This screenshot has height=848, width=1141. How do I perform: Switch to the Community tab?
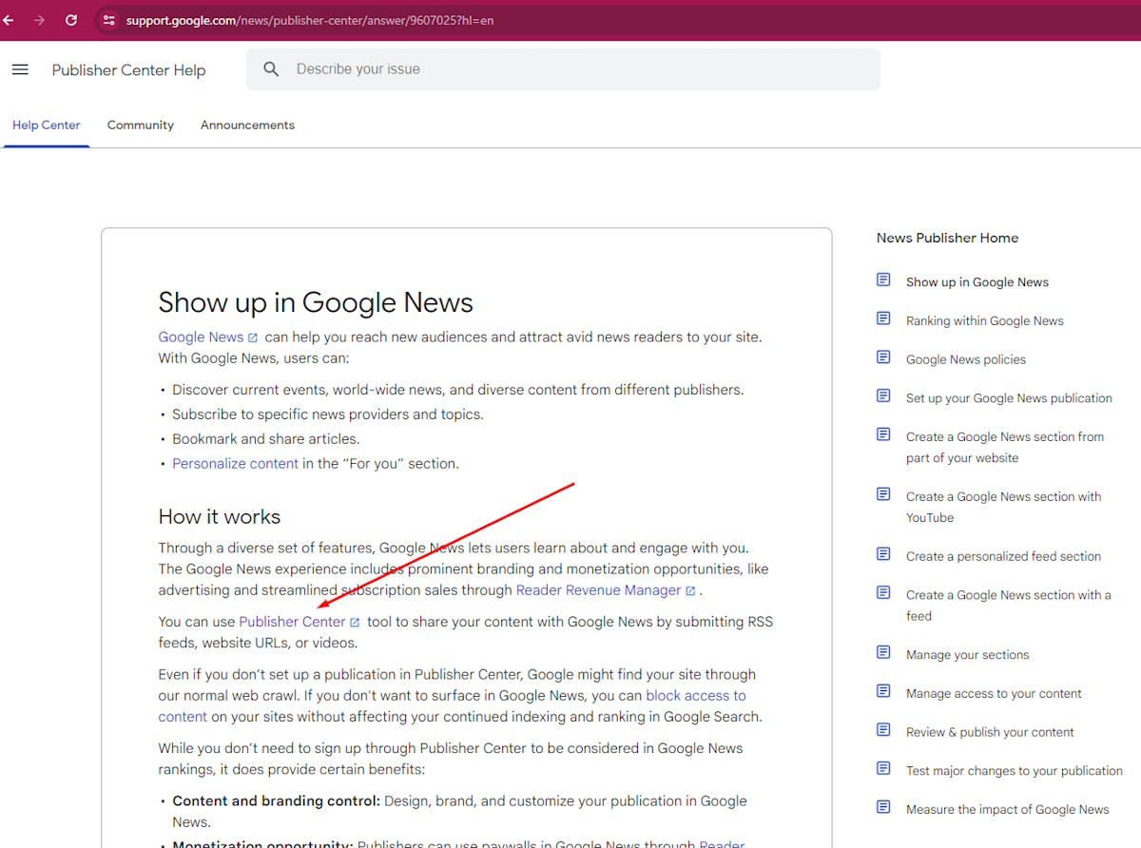click(x=140, y=125)
